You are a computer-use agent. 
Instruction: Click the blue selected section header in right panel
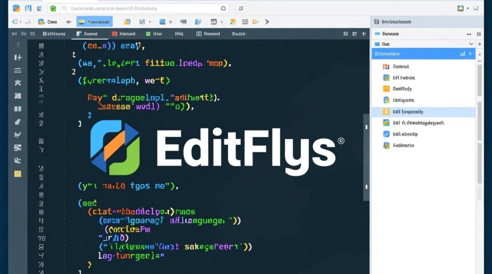[424, 54]
